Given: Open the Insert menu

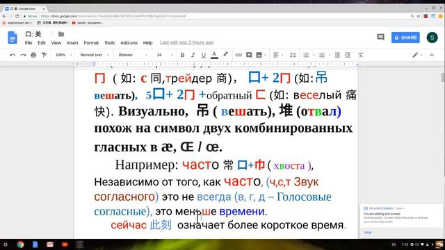Looking at the screenshot, I should tap(72, 43).
